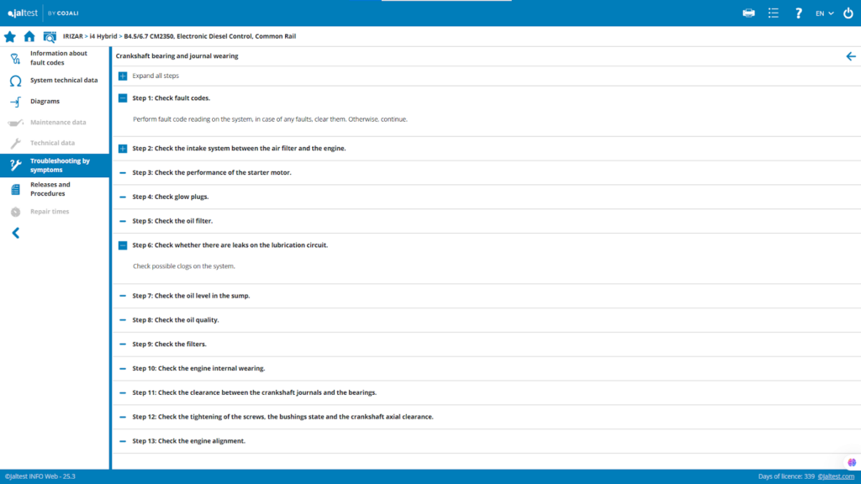861x484 pixels.
Task: Collapse the sidebar with the chevron
Action: tap(15, 233)
